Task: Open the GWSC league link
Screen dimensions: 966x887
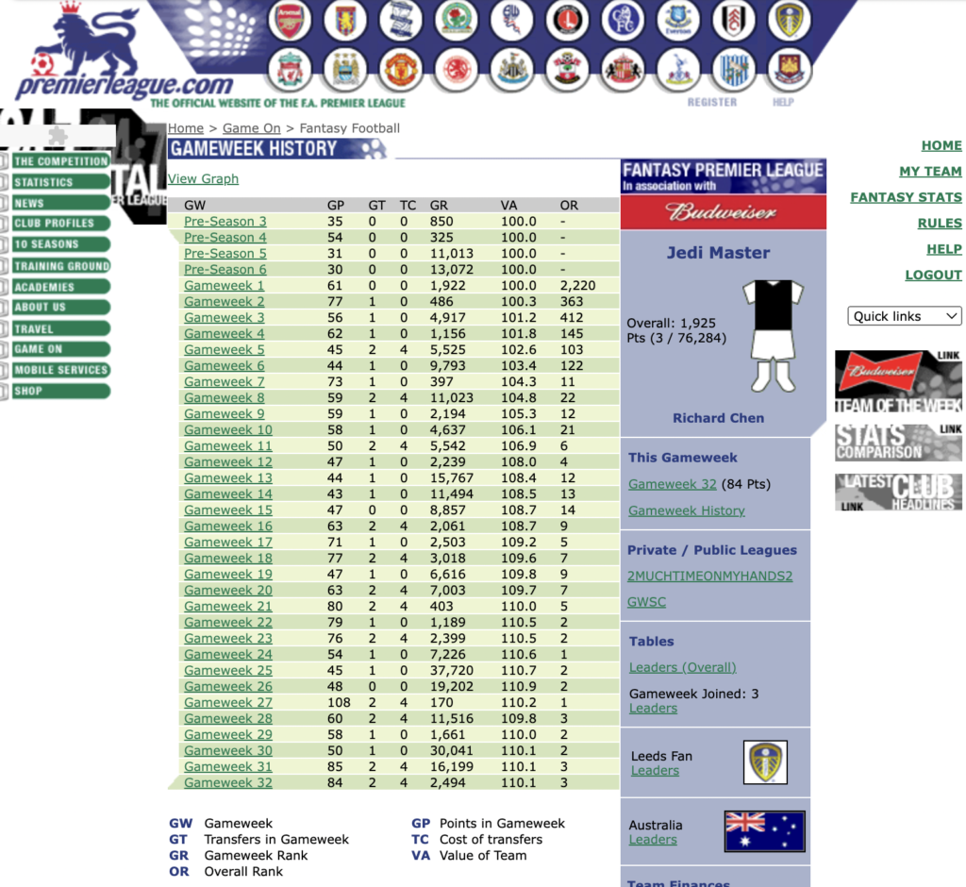Action: (646, 602)
